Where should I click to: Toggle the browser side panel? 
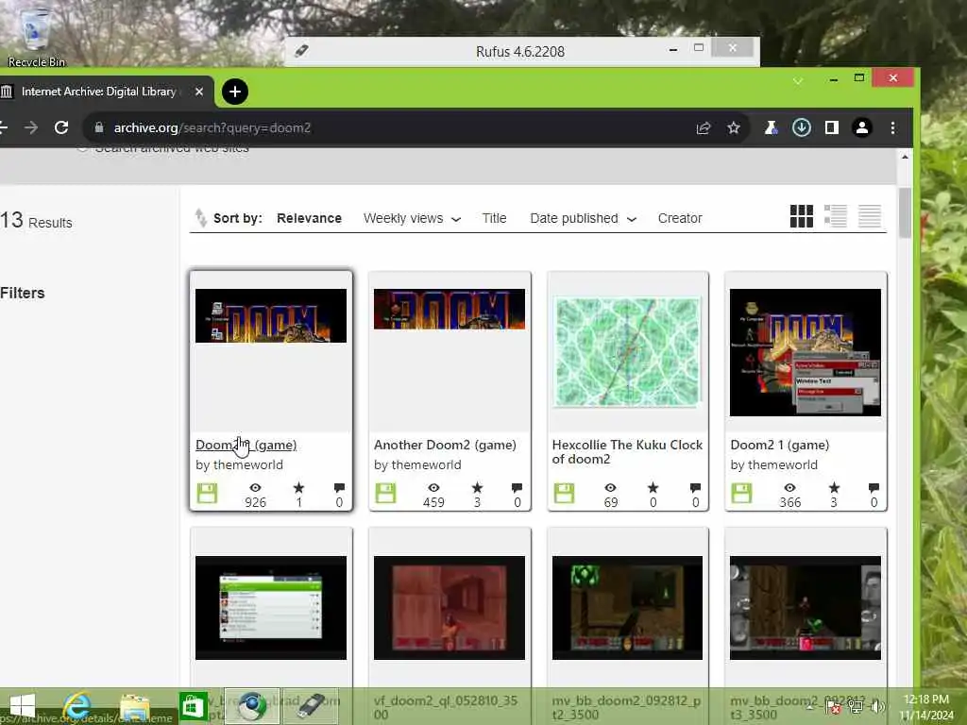831,127
